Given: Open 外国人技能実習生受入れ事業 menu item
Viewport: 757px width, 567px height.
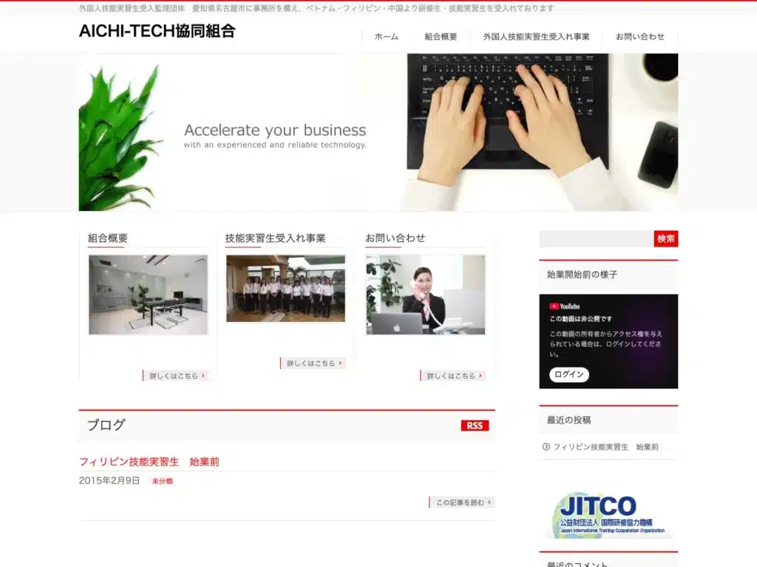Looking at the screenshot, I should click(536, 37).
